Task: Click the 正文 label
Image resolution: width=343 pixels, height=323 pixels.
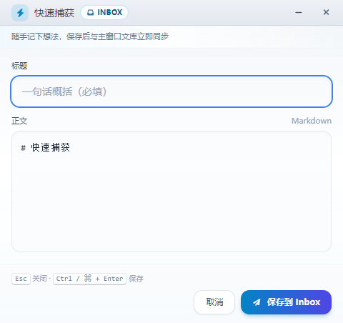Action: (x=19, y=121)
